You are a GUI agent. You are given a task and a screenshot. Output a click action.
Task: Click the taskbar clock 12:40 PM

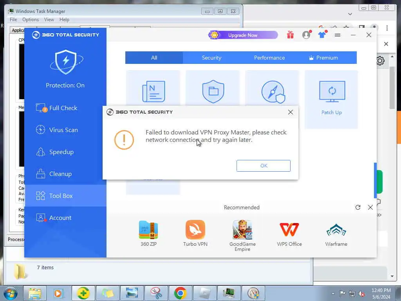[x=381, y=293]
